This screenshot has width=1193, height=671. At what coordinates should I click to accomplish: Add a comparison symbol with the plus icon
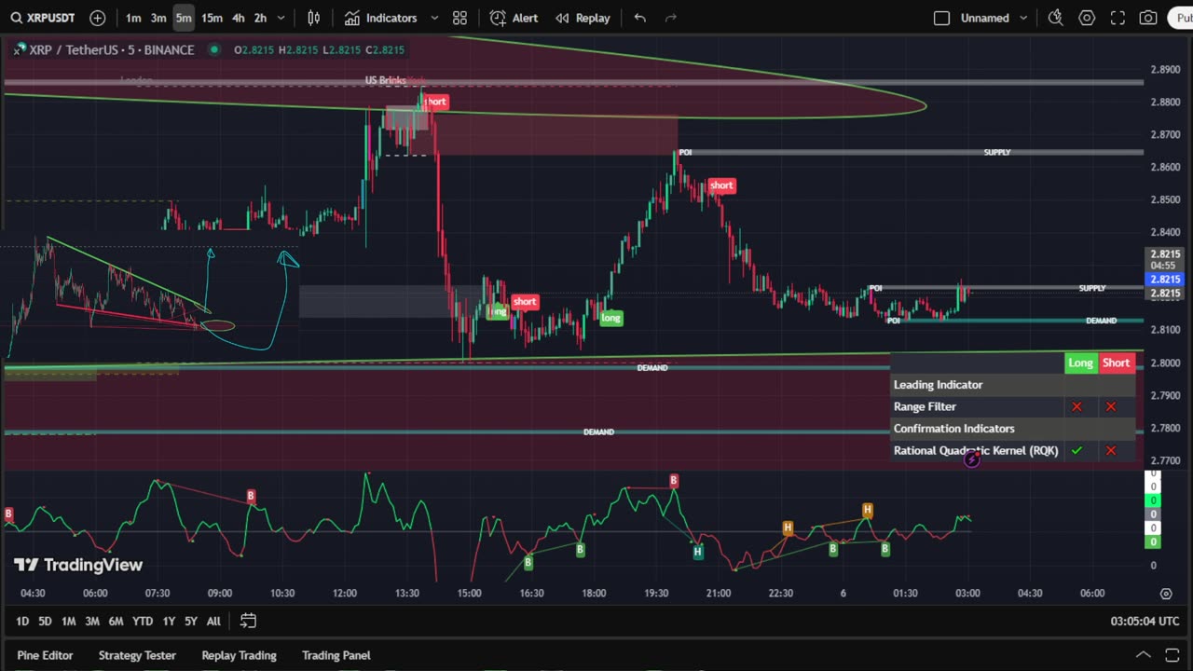click(x=98, y=18)
